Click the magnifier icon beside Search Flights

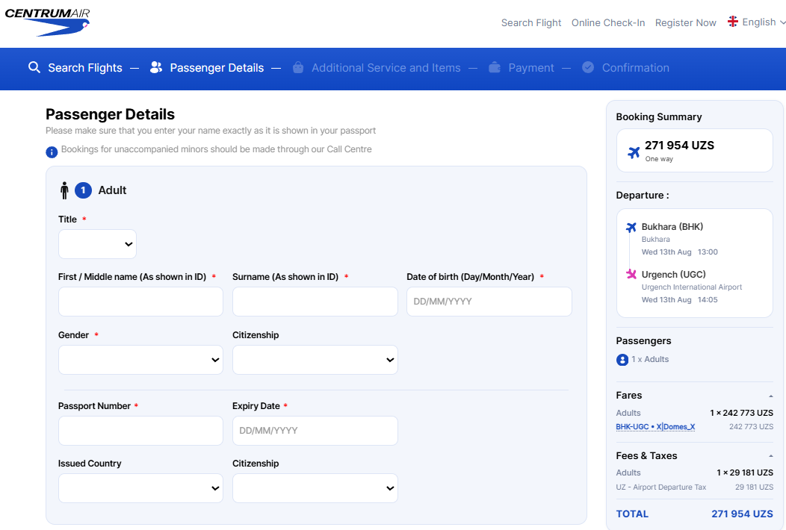(x=34, y=67)
